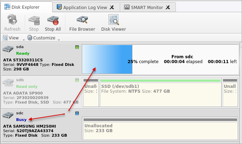Click the 25% complete text
The height and width of the screenshot is (144, 242).
click(x=143, y=62)
